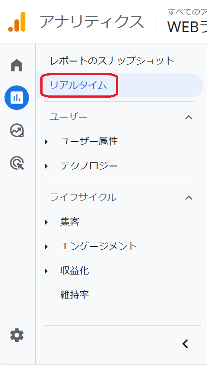Screen dimensions: 207x365
Task: Select the Reports bar-chart icon
Action: (x=17, y=98)
